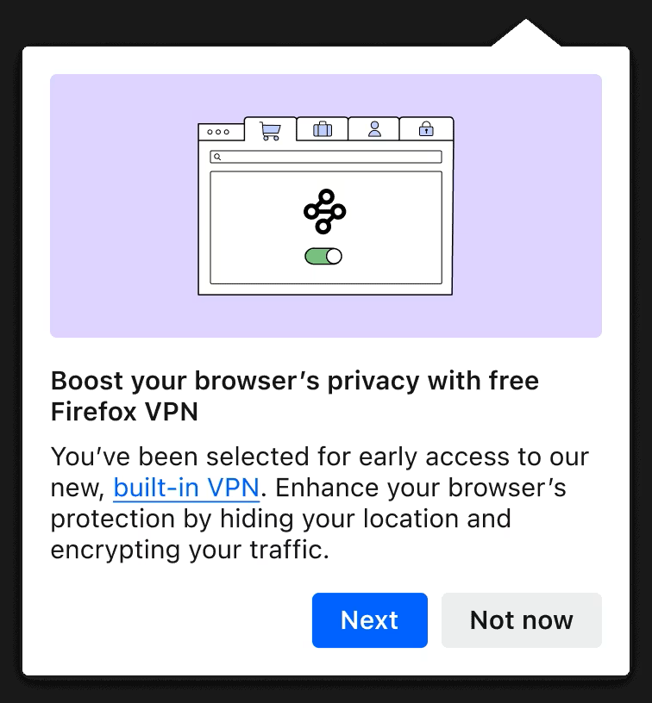
Task: Click the description text about early access
Action: [319, 503]
